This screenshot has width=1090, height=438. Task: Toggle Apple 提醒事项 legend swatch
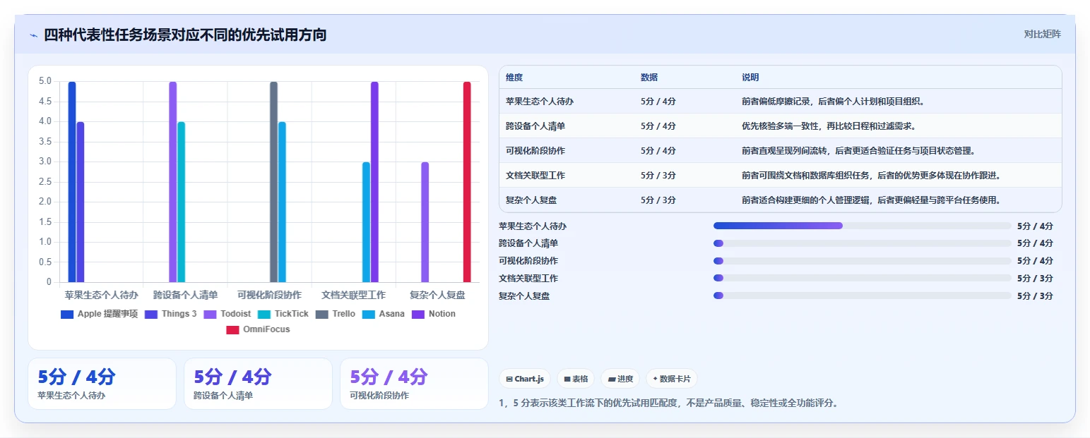(67, 314)
